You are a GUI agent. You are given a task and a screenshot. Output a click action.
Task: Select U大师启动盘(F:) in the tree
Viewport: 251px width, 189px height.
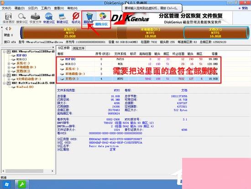28,79
